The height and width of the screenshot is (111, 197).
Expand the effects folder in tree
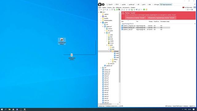[x=111, y=60]
